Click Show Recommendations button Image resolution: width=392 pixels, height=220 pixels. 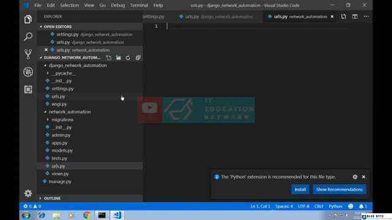(x=339, y=189)
